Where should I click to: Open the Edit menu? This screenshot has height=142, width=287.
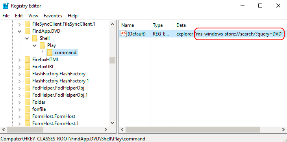coord(19,16)
